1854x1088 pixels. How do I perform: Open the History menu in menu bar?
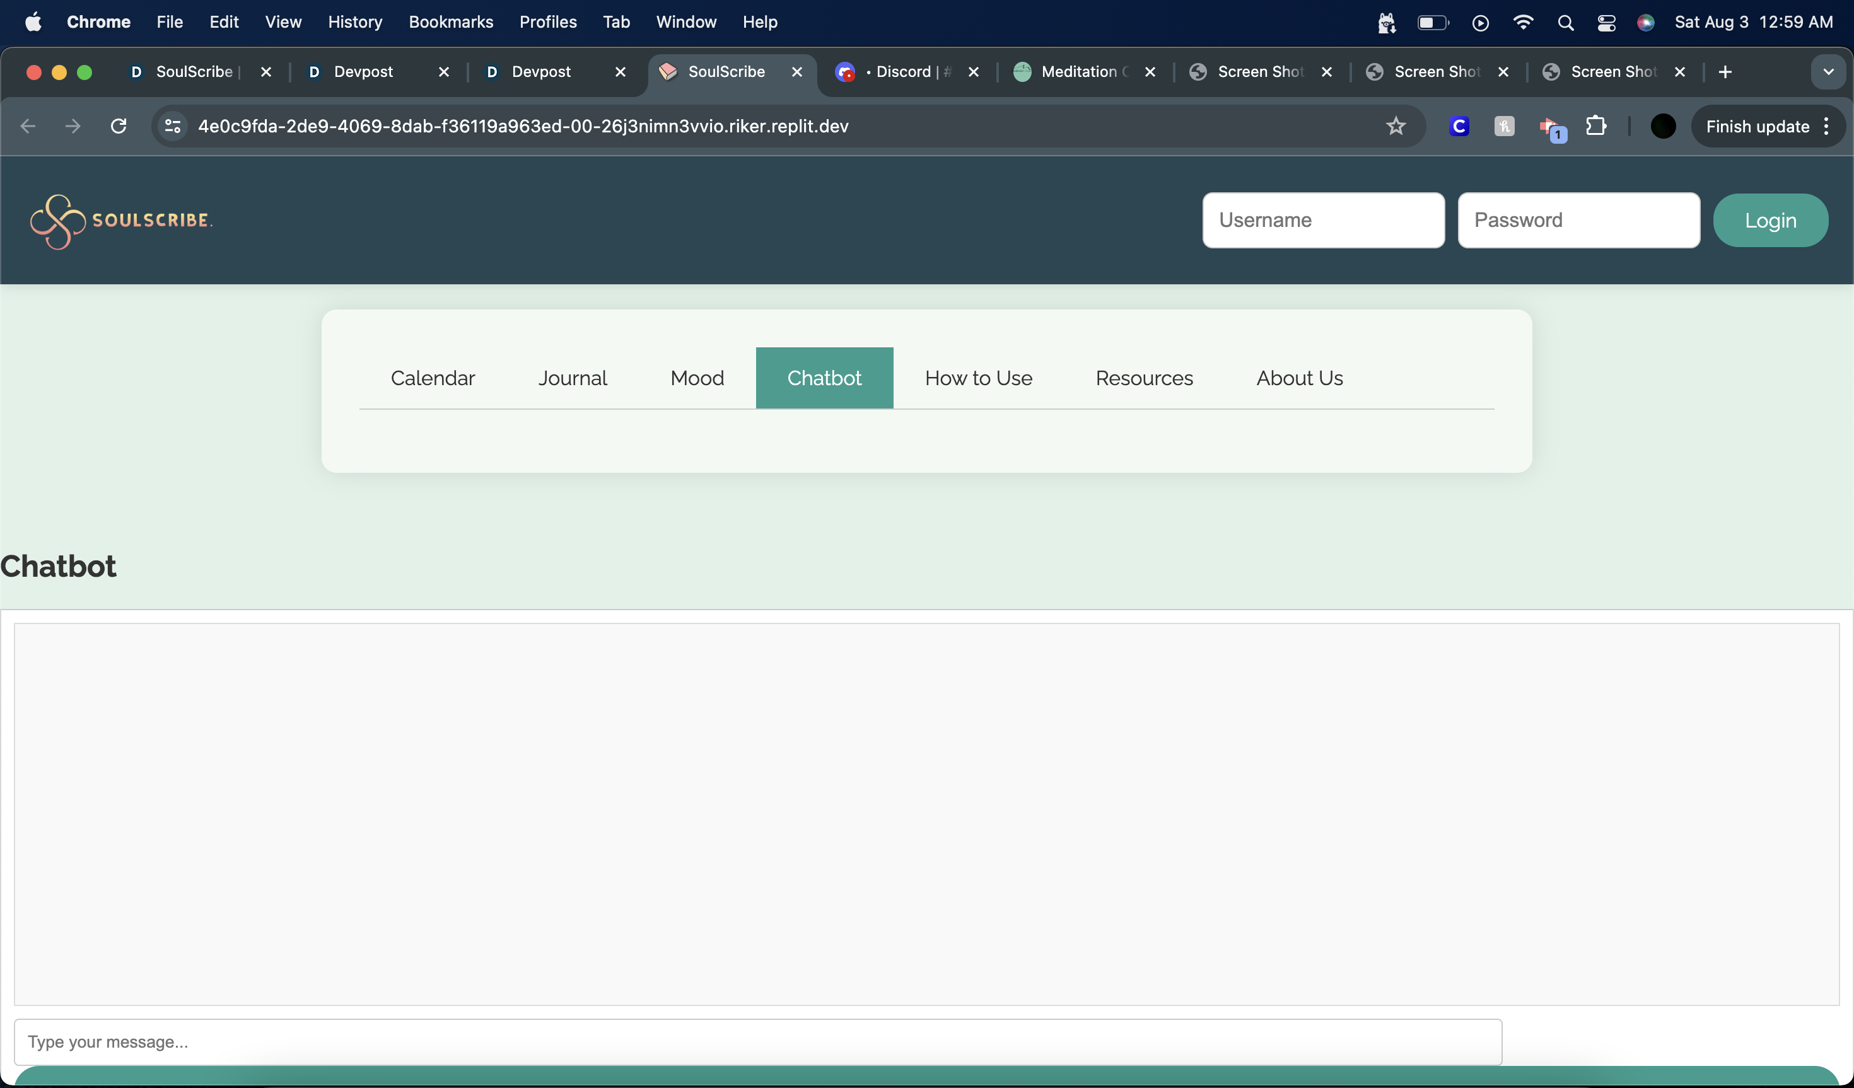pos(354,22)
